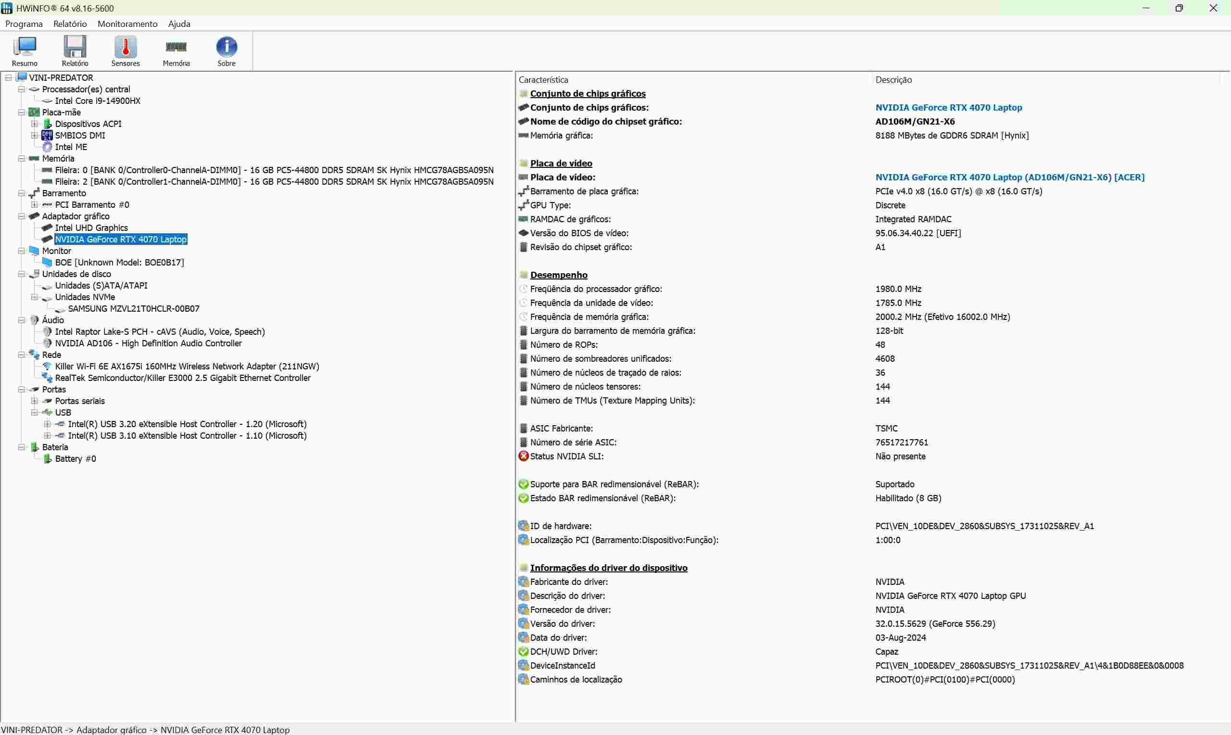This screenshot has width=1231, height=735.
Task: Collapse the Memória branch
Action: tap(21, 158)
